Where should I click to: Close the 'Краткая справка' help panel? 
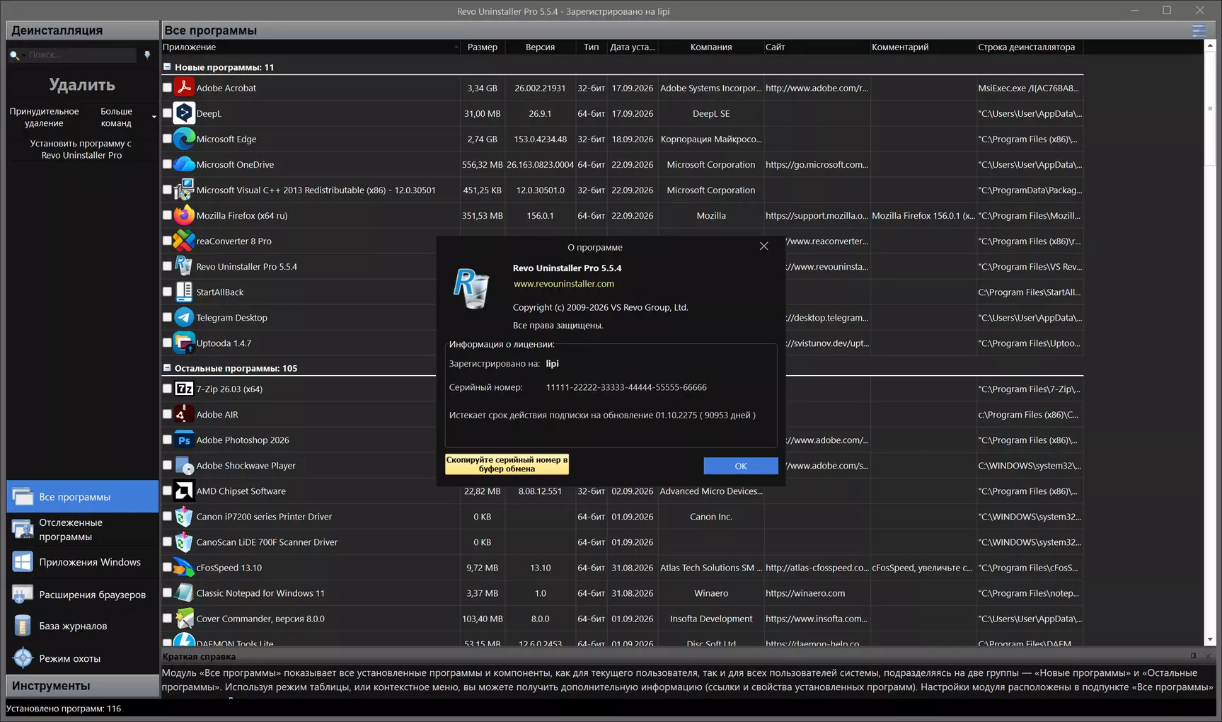(1208, 656)
